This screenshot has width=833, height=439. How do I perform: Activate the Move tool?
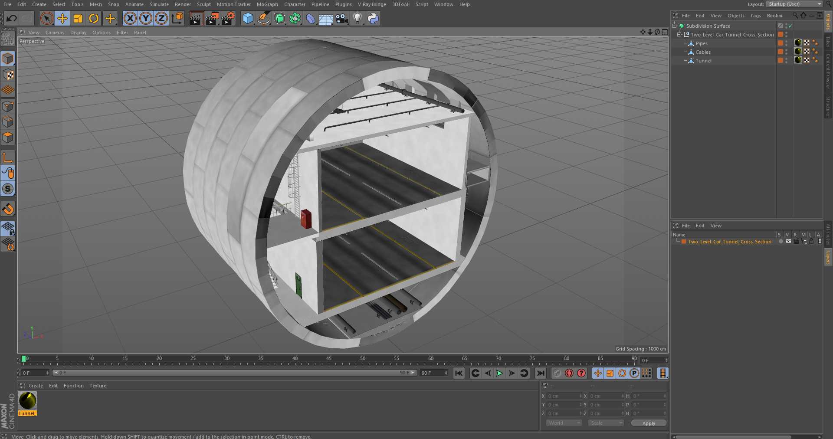pos(62,18)
